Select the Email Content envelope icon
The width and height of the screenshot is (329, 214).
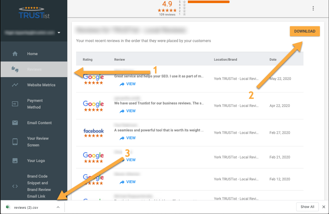click(x=15, y=123)
